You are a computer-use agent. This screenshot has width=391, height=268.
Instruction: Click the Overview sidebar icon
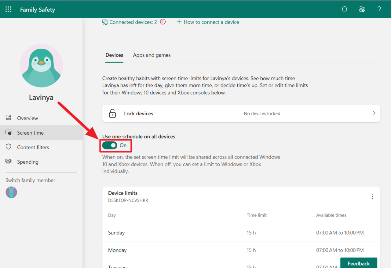[9, 118]
